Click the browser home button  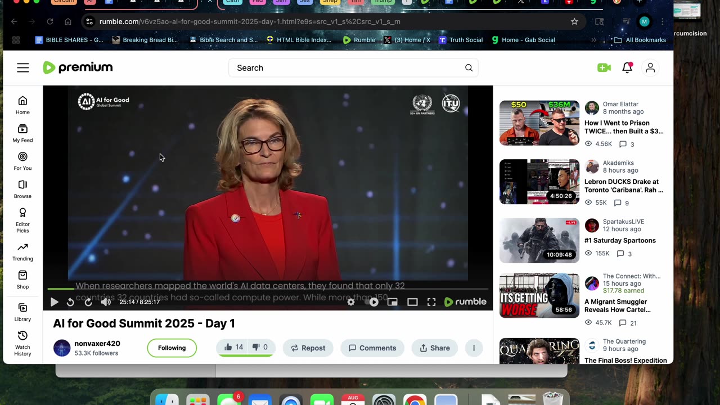[x=68, y=21]
